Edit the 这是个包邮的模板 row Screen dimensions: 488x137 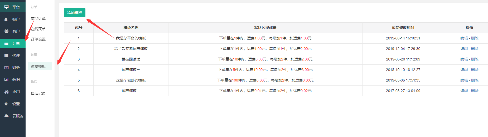pos(464,80)
